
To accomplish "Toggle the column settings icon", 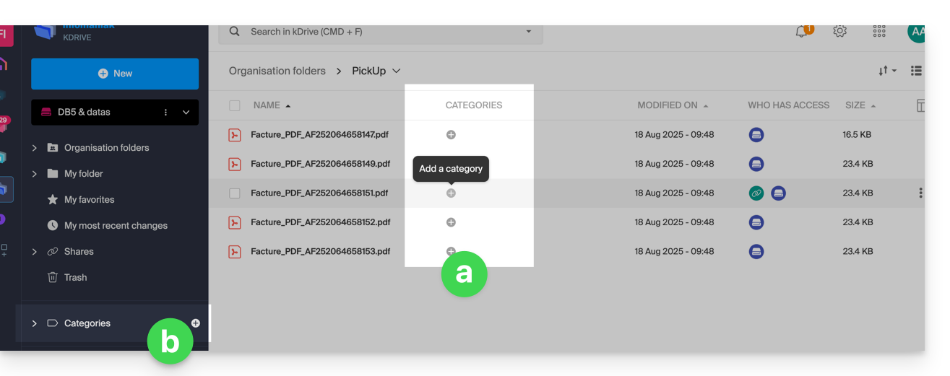I will (x=920, y=106).
